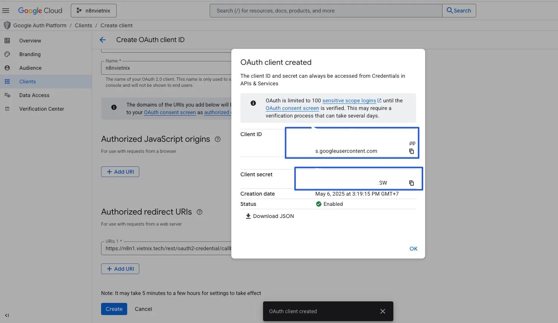The width and height of the screenshot is (558, 323).
Task: Open the n8nvietnix project picker
Action: (x=94, y=11)
